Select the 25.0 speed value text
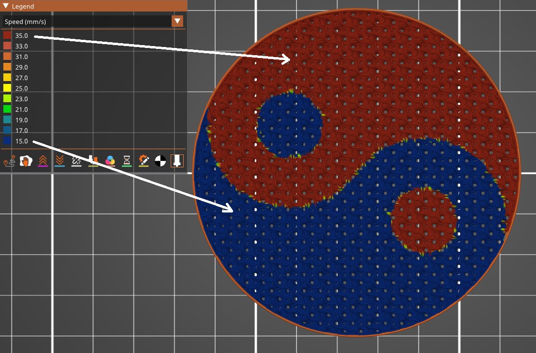This screenshot has height=353, width=536. (x=22, y=88)
